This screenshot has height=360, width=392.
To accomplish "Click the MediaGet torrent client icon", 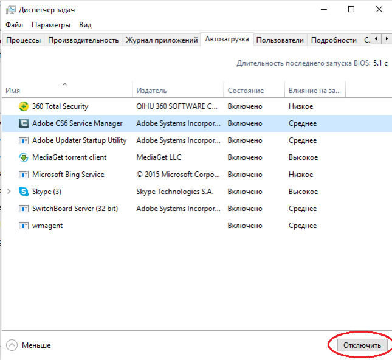I will 24,157.
